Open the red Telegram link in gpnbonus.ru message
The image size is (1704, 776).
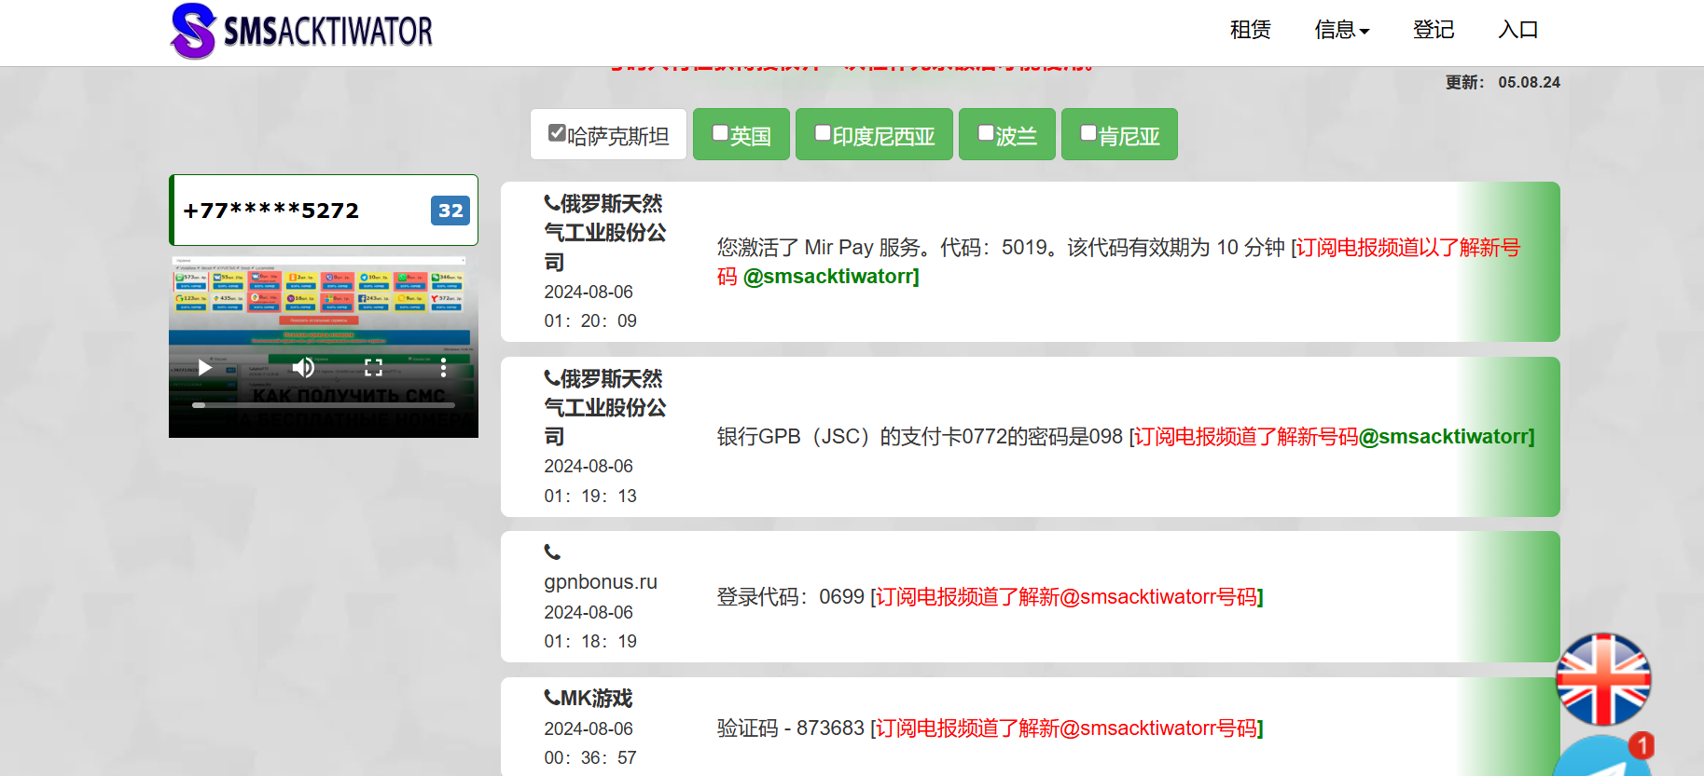[x=1066, y=597]
